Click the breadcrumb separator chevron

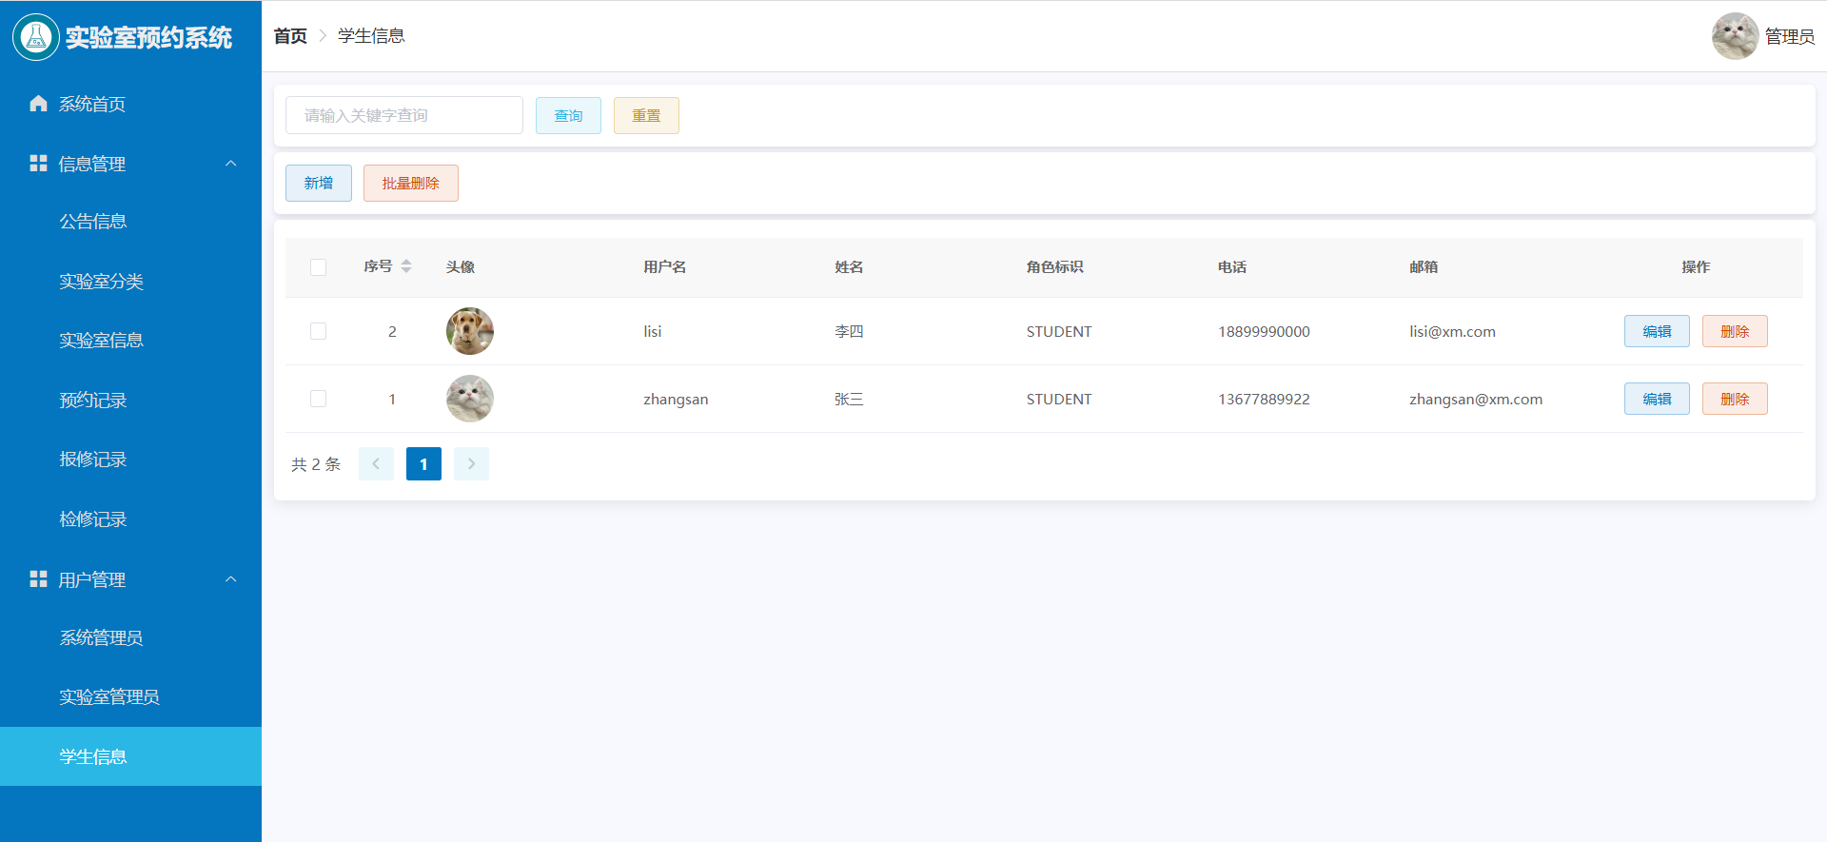click(323, 36)
